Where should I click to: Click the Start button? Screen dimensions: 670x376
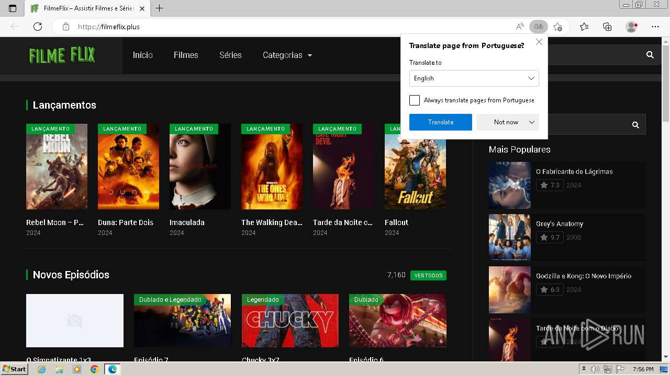click(15, 369)
